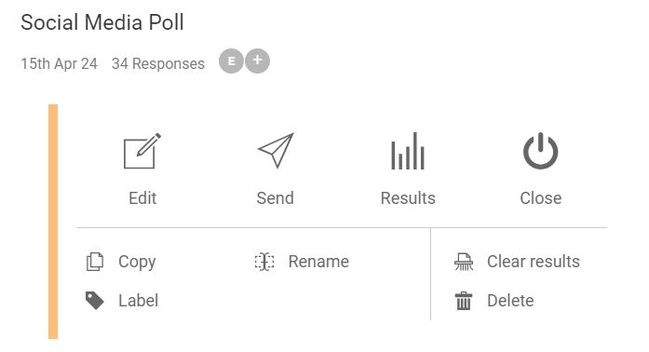Click the Copy documents icon
Viewport: 649px width, 352px height.
click(x=95, y=262)
